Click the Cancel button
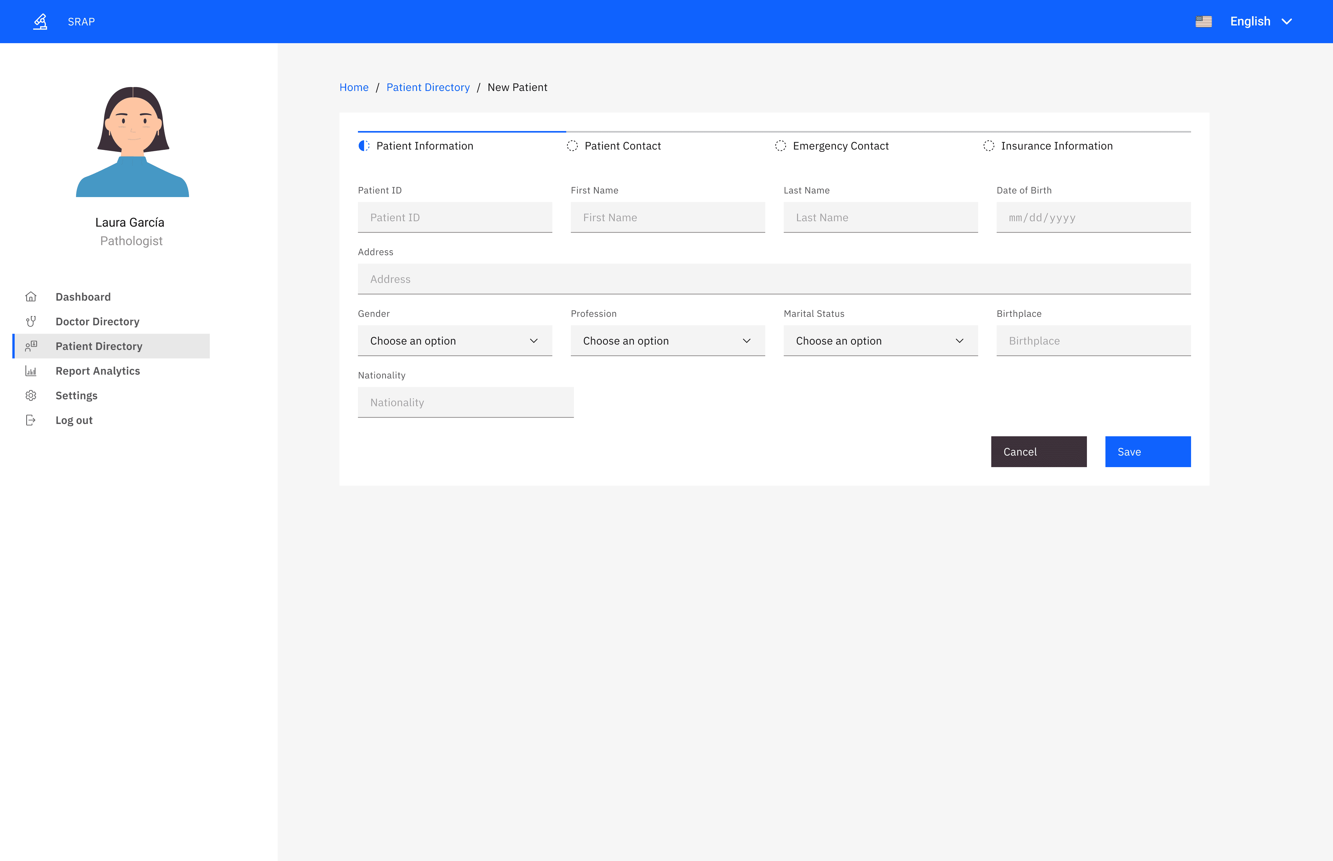Image resolution: width=1333 pixels, height=861 pixels. (1039, 452)
